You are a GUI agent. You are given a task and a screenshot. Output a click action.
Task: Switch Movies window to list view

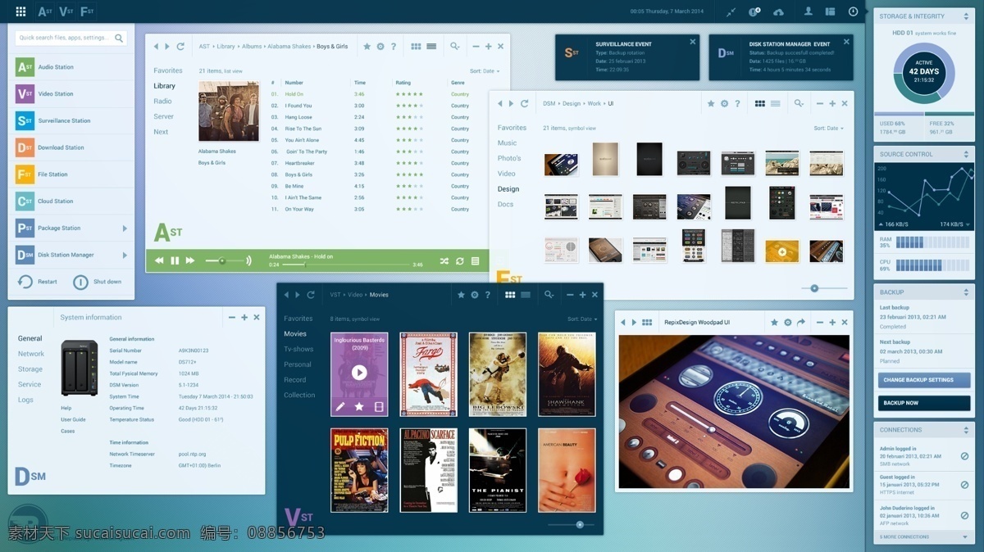pyautogui.click(x=526, y=295)
